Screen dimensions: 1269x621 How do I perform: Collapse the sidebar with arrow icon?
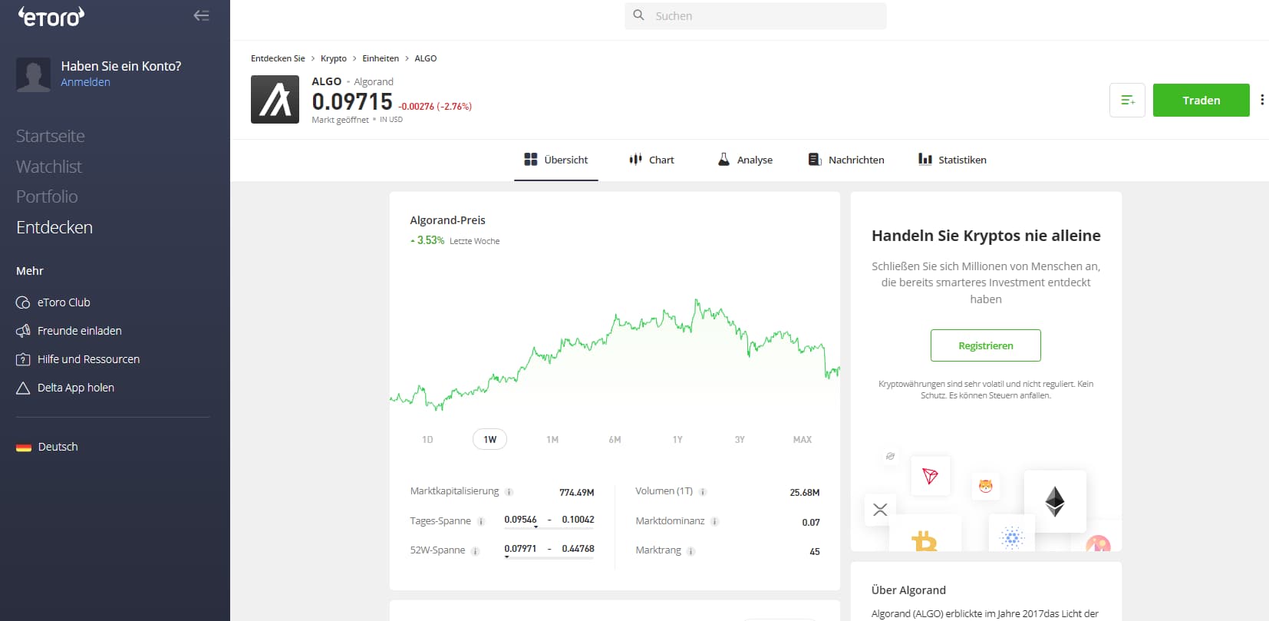pos(202,15)
